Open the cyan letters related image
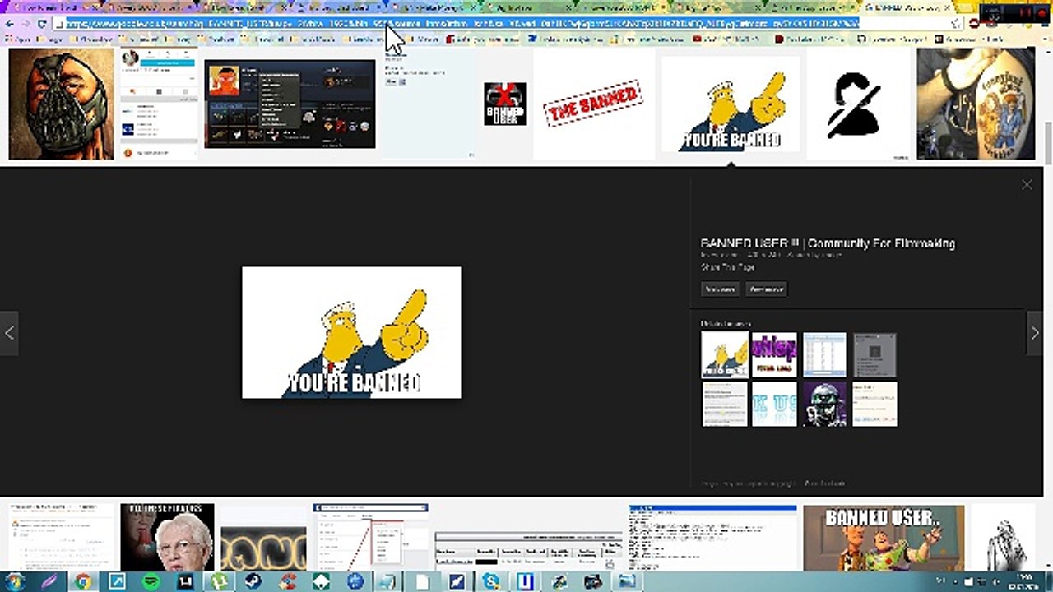Viewport: 1053px width, 592px height. click(x=774, y=404)
